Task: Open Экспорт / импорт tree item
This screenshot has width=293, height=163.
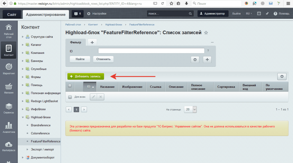Action: click(42, 149)
